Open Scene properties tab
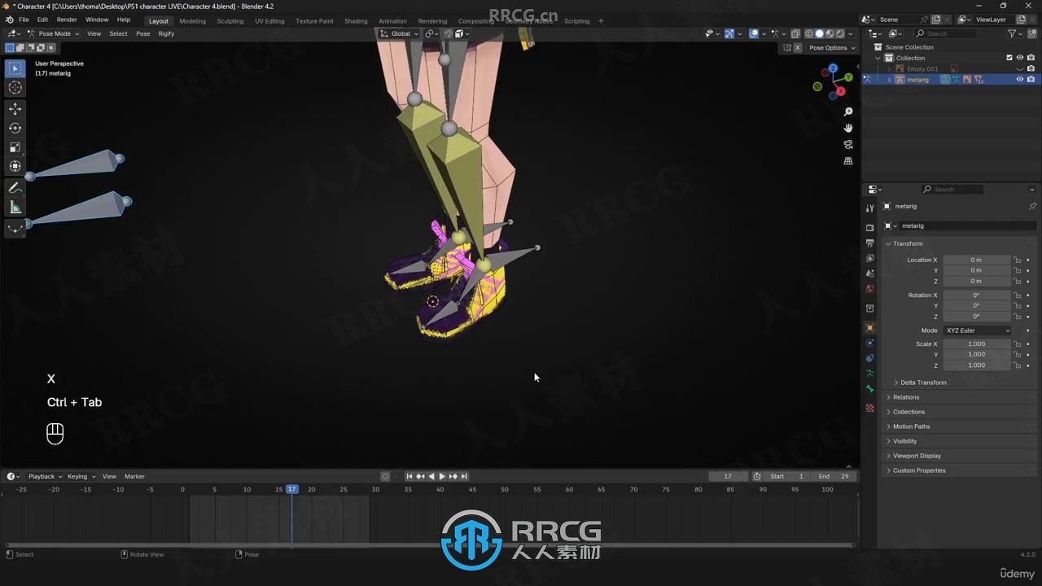Image resolution: width=1042 pixels, height=586 pixels. tap(869, 273)
